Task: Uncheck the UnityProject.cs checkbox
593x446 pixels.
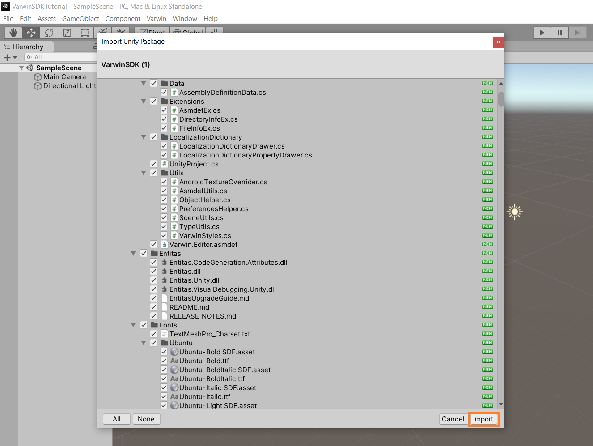Action: 153,164
